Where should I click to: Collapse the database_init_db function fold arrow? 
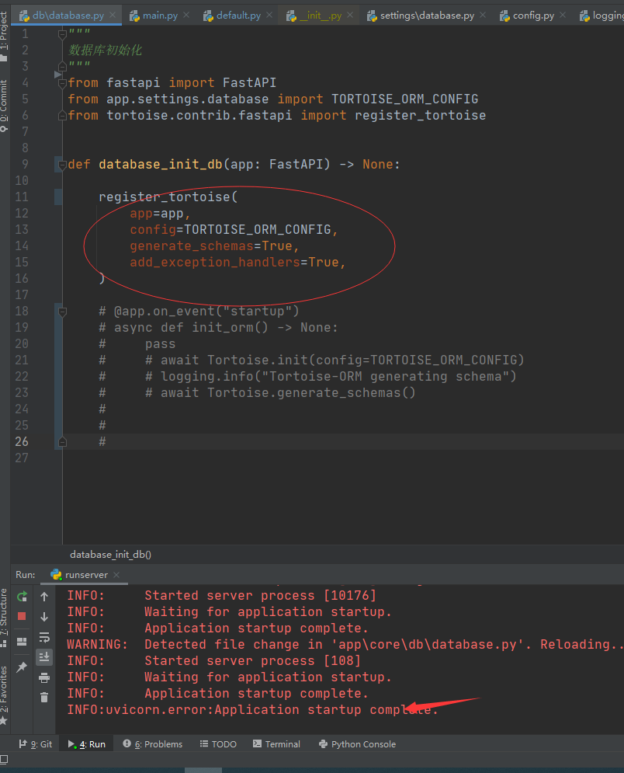pos(63,165)
